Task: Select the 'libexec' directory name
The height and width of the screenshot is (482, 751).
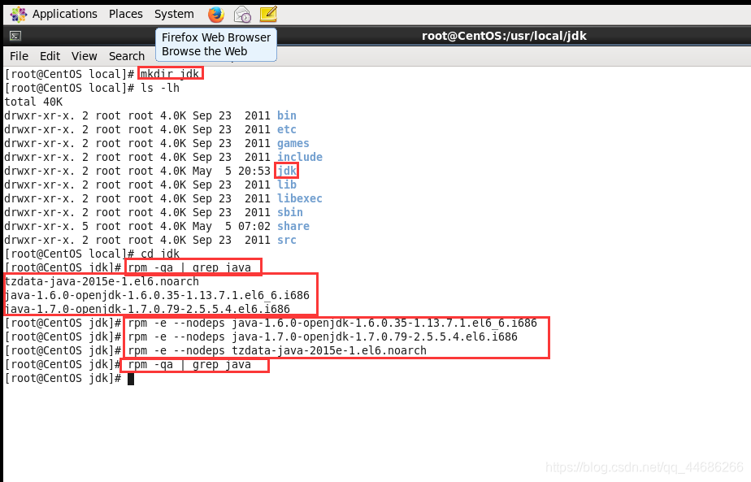Action: tap(300, 198)
